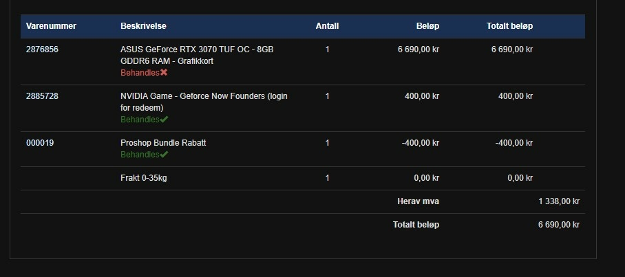Viewport: 625px width, 277px height.
Task: Click the final total 6 690,00 kr
Action: click(559, 225)
